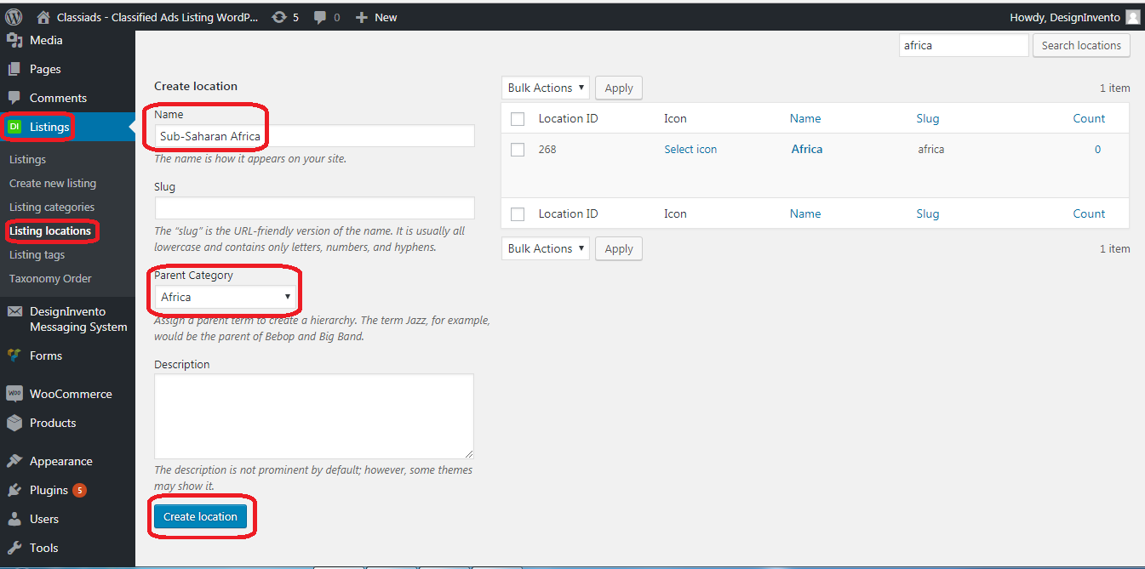Click the green DI Listings icon
1145x569 pixels.
point(14,127)
